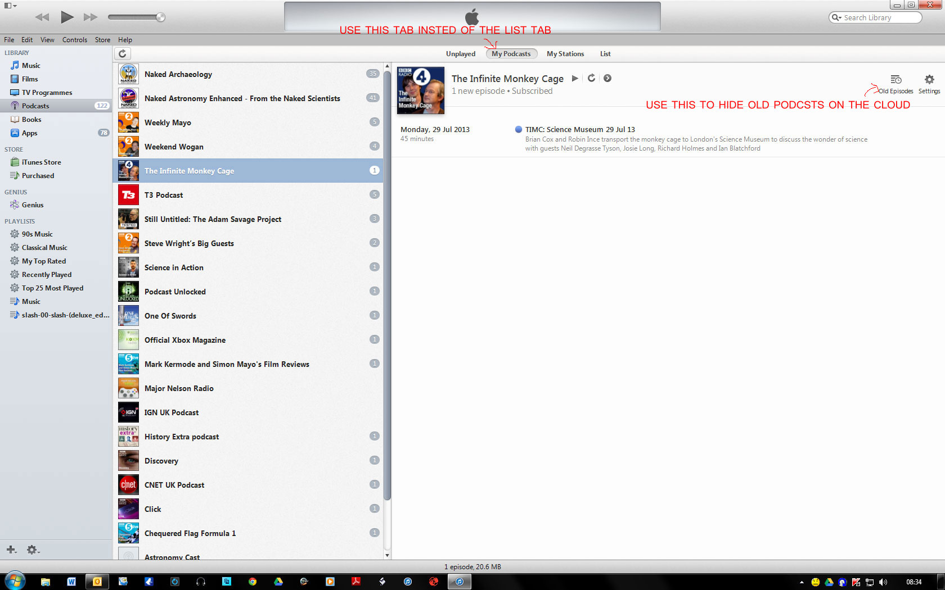
Task: Open Google Chrome from the taskbar
Action: point(253,582)
